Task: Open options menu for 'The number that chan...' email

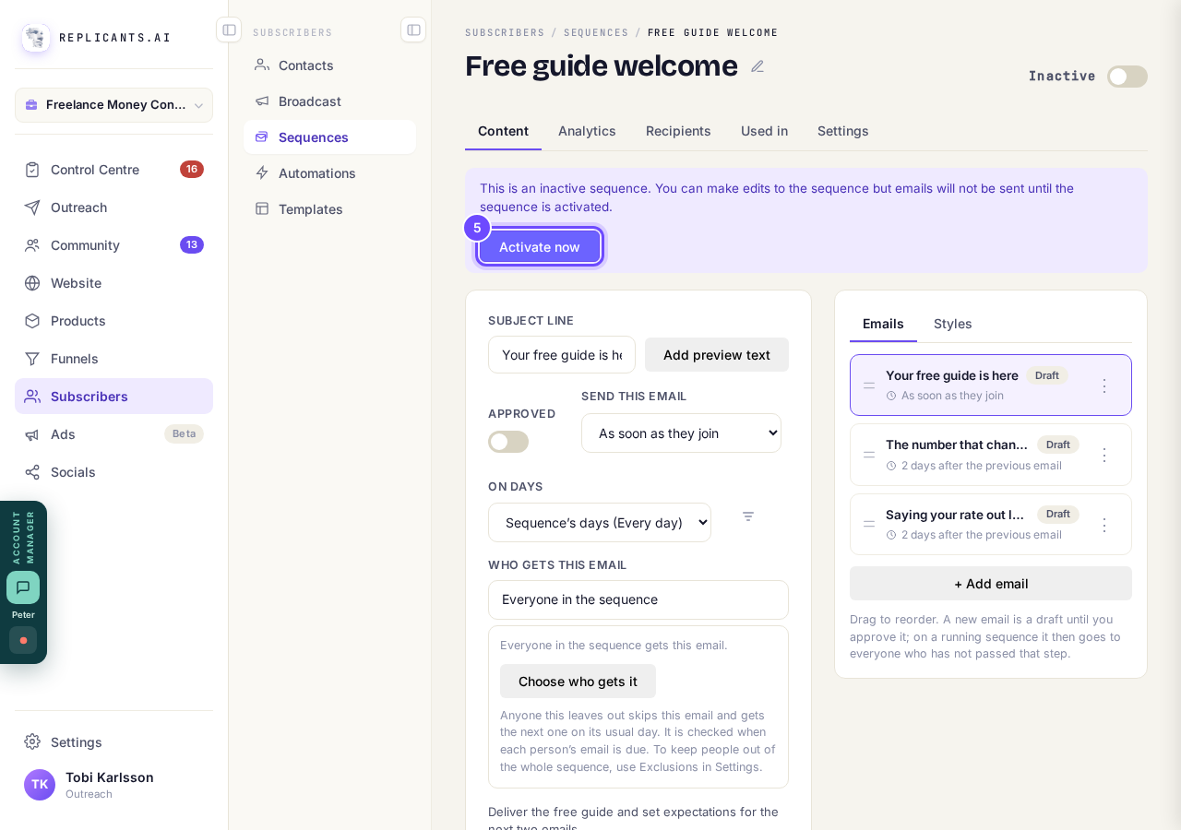Action: click(1103, 455)
